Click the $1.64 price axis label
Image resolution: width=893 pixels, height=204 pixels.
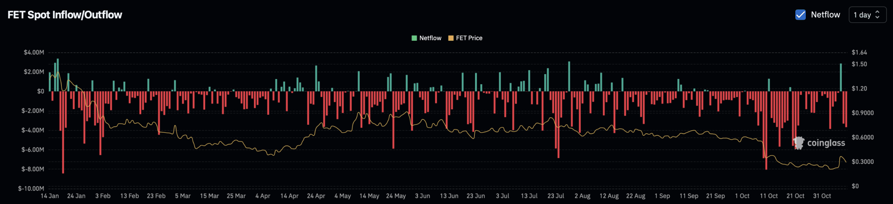tap(859, 52)
